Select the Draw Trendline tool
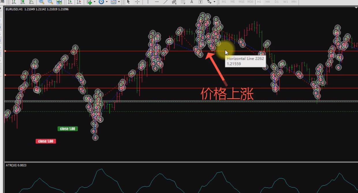The image size is (358, 193). pyautogui.click(x=165, y=2)
